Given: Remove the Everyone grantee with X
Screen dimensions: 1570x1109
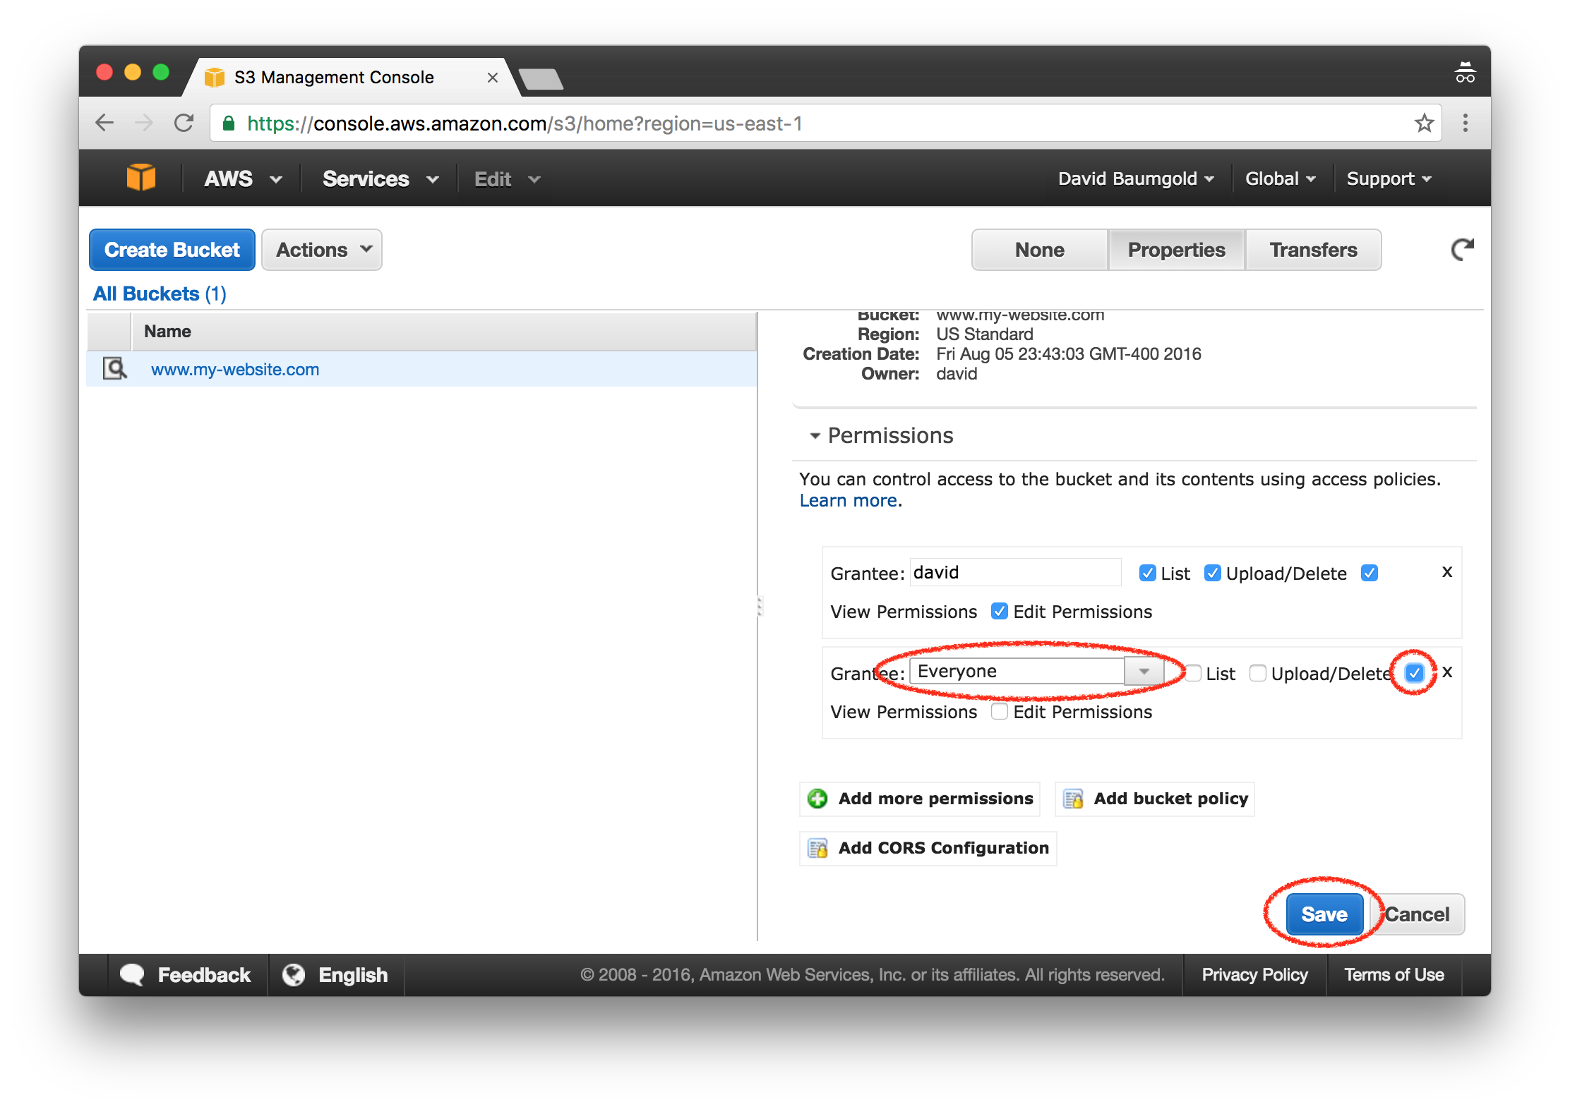Looking at the screenshot, I should coord(1447,672).
